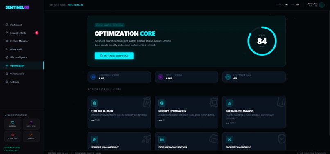
Task: Click the Disk Defragmentation drive icon
Action: [x=162, y=139]
